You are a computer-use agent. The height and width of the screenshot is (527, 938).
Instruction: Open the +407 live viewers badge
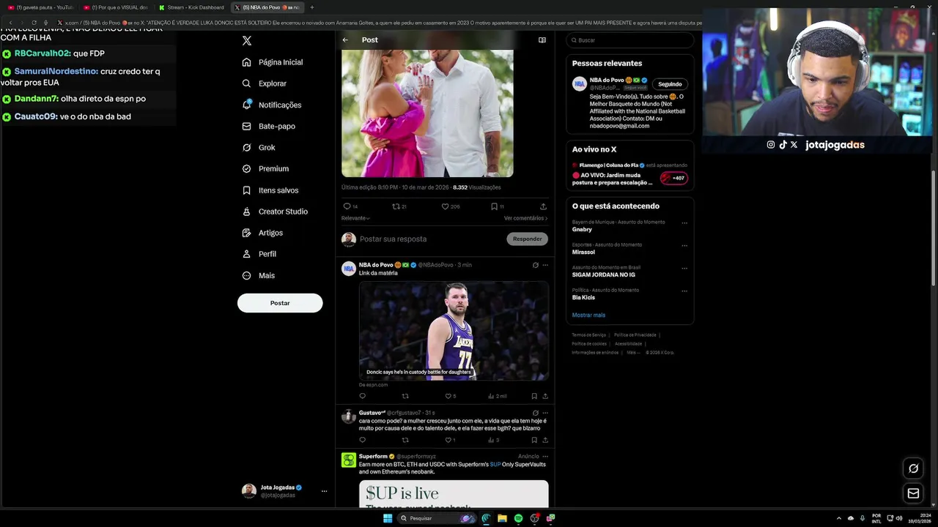673,178
